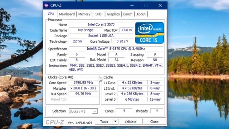Screen dimensions: 229x129
Task: Click the empty Rated FSB field
Action: pos(83,99)
